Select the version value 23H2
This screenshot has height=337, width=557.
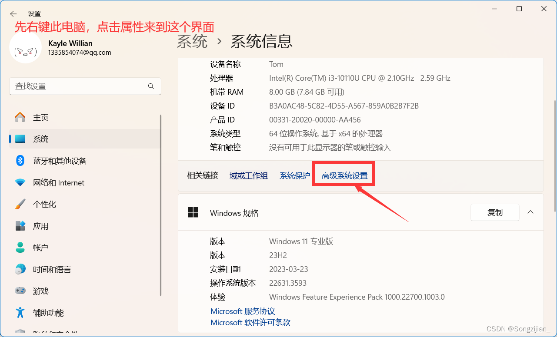coord(278,255)
